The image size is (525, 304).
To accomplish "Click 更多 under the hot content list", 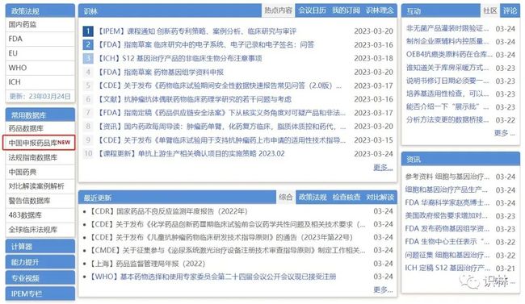I will [x=383, y=167].
